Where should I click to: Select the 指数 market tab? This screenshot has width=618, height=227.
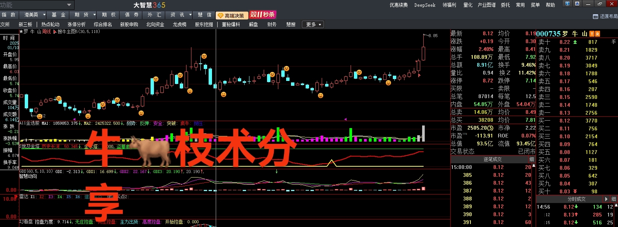(x=9, y=15)
